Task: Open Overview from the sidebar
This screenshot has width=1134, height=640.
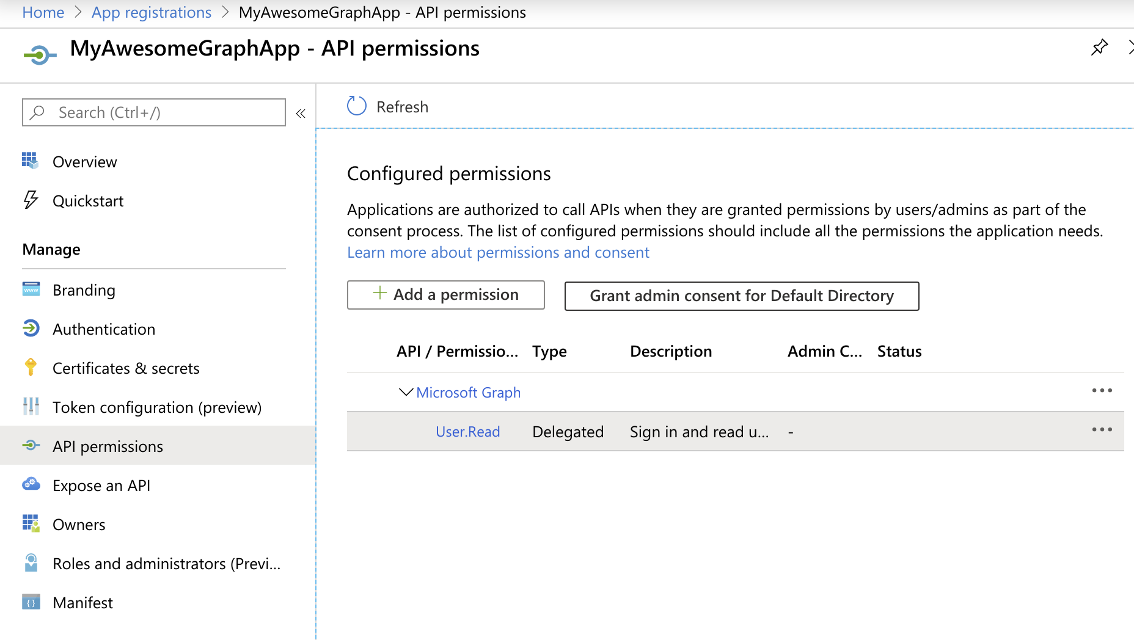Action: coord(84,161)
